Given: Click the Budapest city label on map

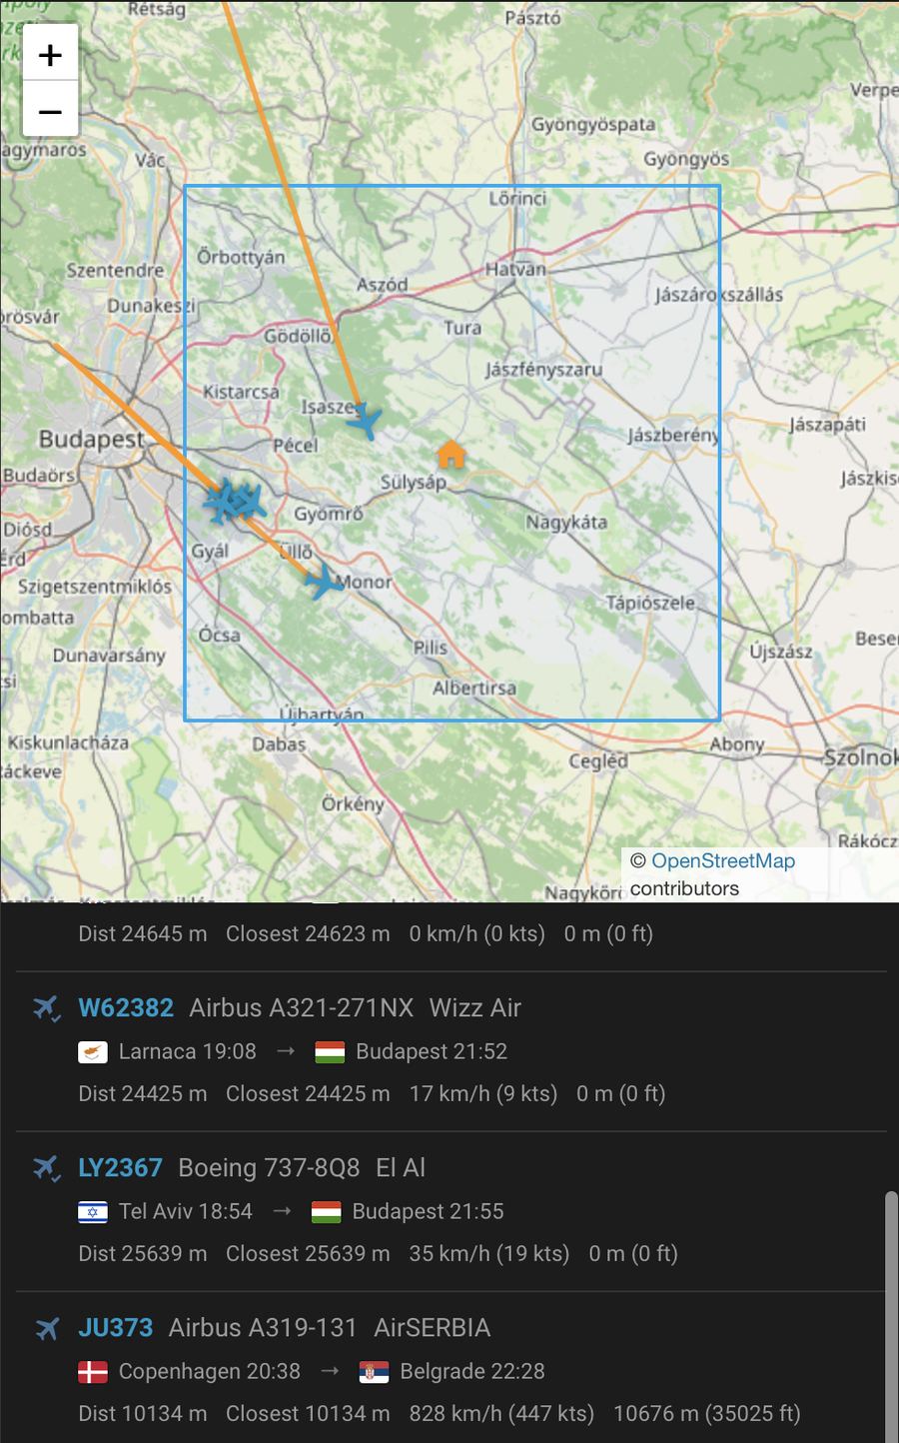Looking at the screenshot, I should 92,439.
